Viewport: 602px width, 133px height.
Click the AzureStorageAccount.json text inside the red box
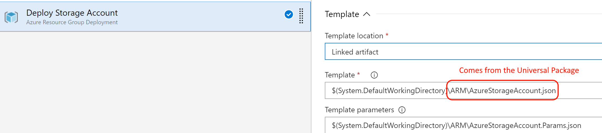pyautogui.click(x=512, y=91)
